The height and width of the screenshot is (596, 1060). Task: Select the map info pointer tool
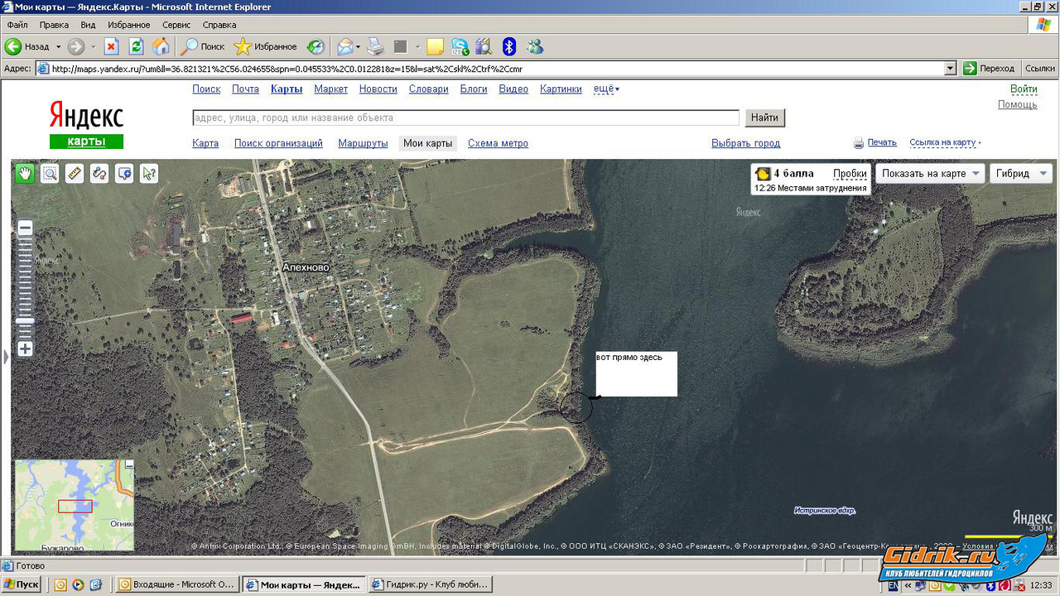(149, 174)
